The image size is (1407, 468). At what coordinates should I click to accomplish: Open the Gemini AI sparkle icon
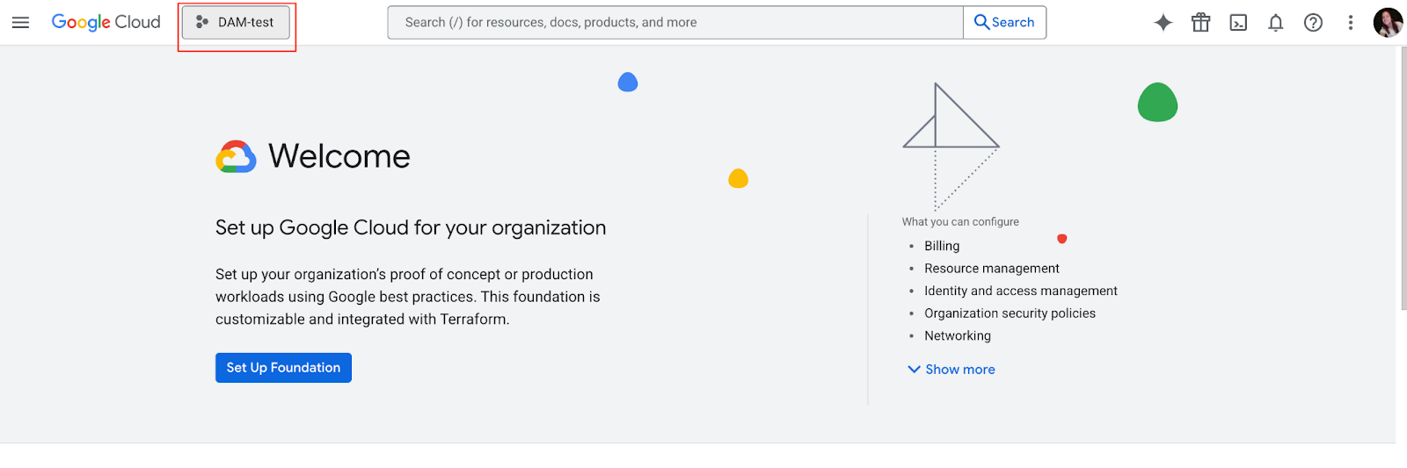tap(1163, 23)
